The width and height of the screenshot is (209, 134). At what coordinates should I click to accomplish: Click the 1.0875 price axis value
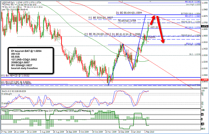coord(205,16)
